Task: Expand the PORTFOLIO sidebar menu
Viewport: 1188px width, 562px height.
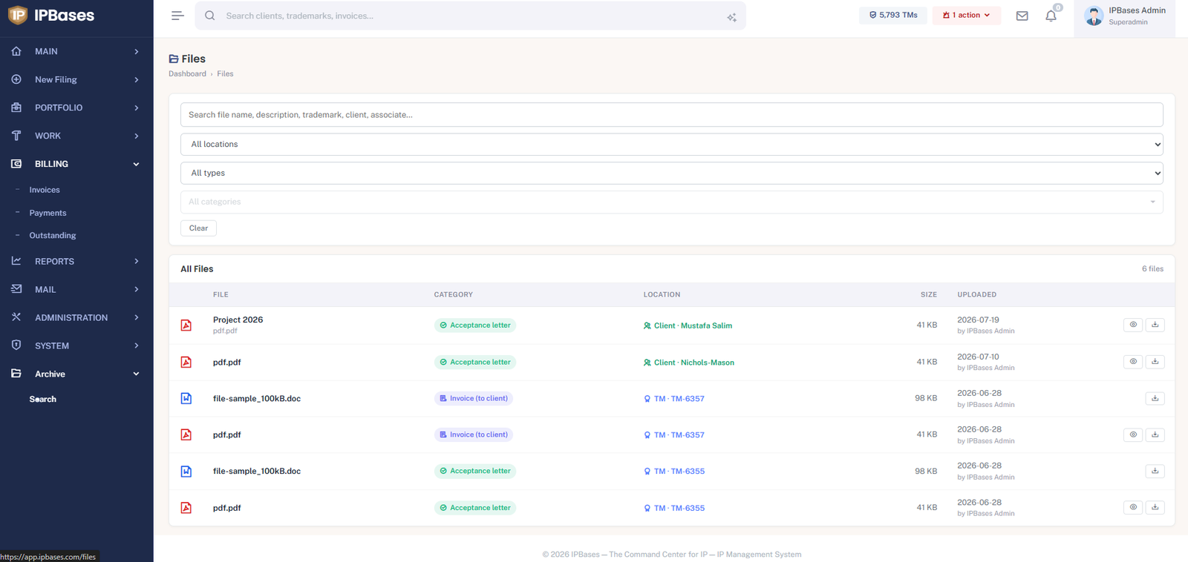Action: click(76, 108)
